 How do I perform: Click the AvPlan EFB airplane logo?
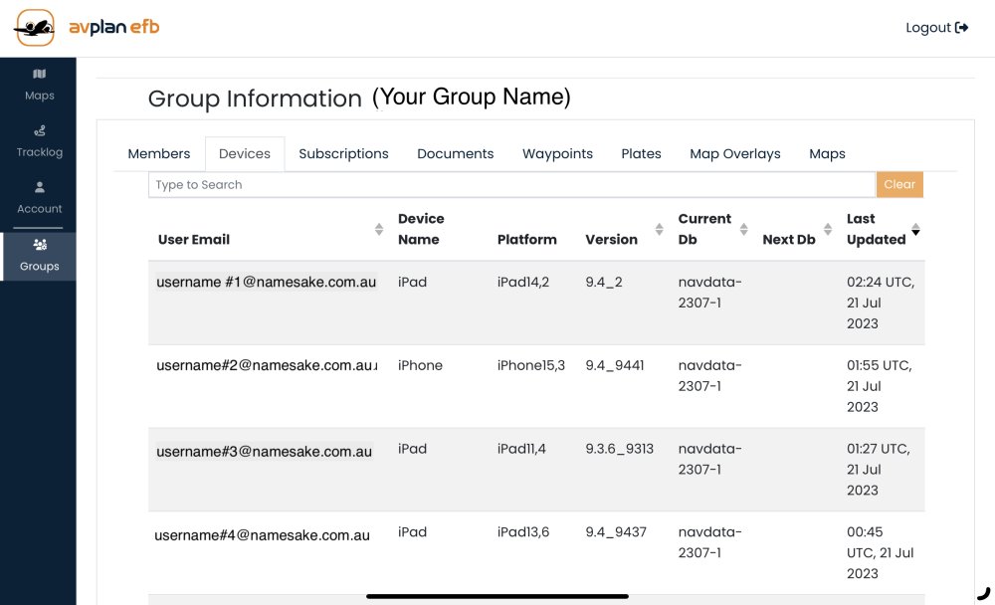coord(34,28)
